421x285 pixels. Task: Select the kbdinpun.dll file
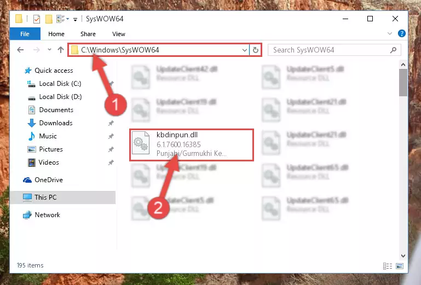click(192, 145)
